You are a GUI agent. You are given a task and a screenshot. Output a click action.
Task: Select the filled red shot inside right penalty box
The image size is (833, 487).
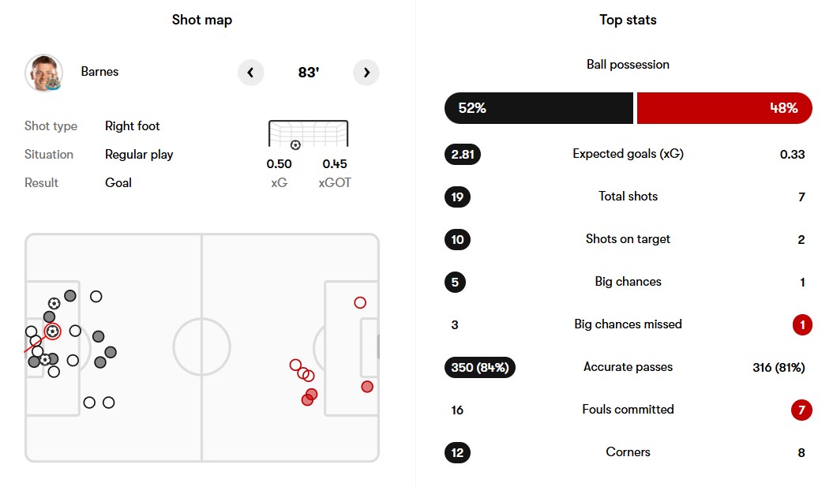click(x=367, y=386)
